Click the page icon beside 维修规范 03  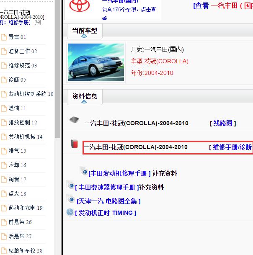[4, 66]
